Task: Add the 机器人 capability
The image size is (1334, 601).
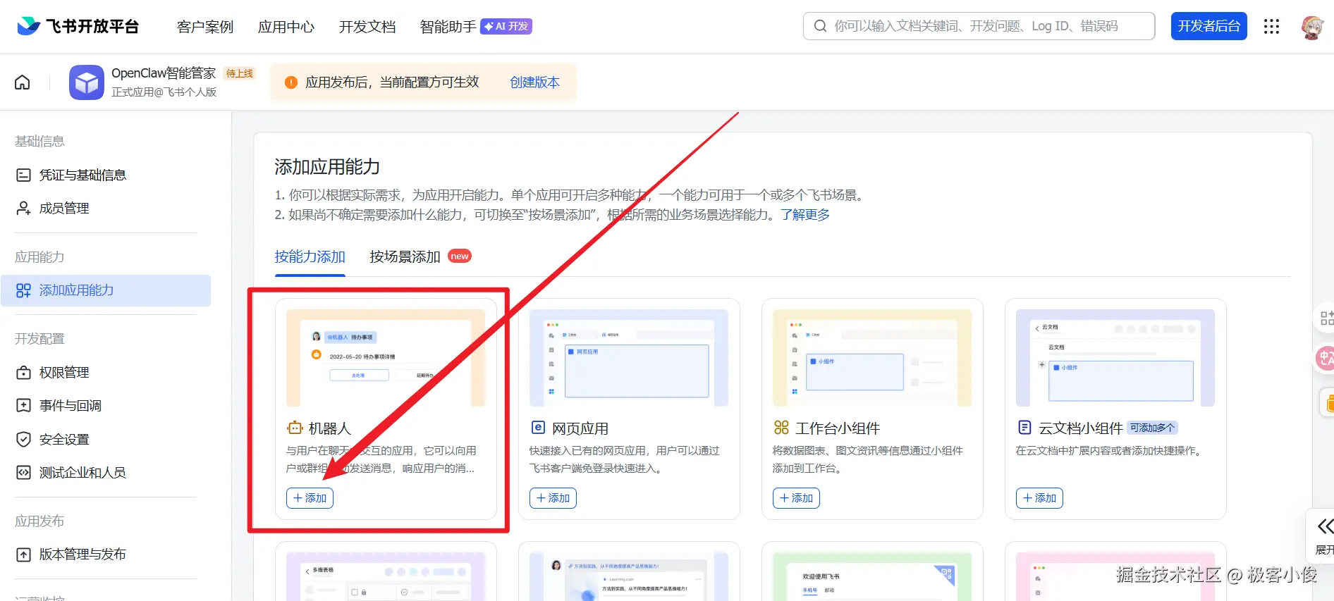Action: point(310,498)
